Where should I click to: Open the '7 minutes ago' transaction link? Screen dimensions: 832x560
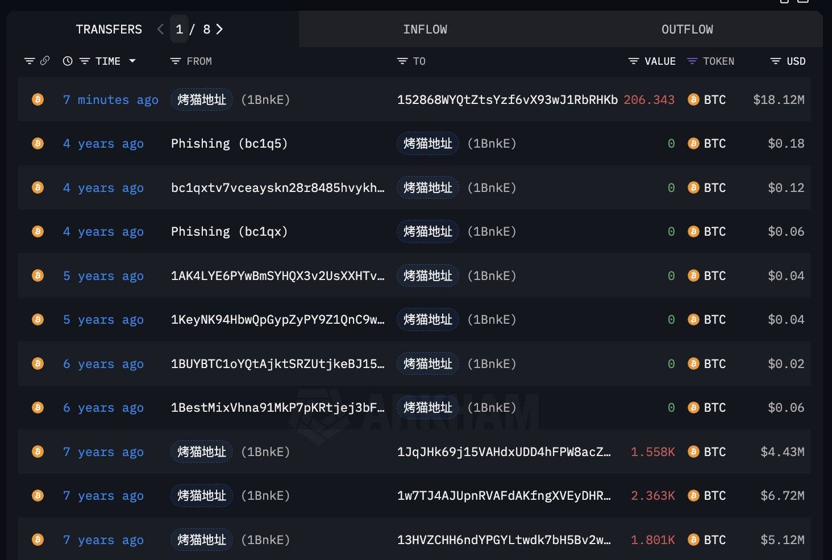click(x=110, y=100)
